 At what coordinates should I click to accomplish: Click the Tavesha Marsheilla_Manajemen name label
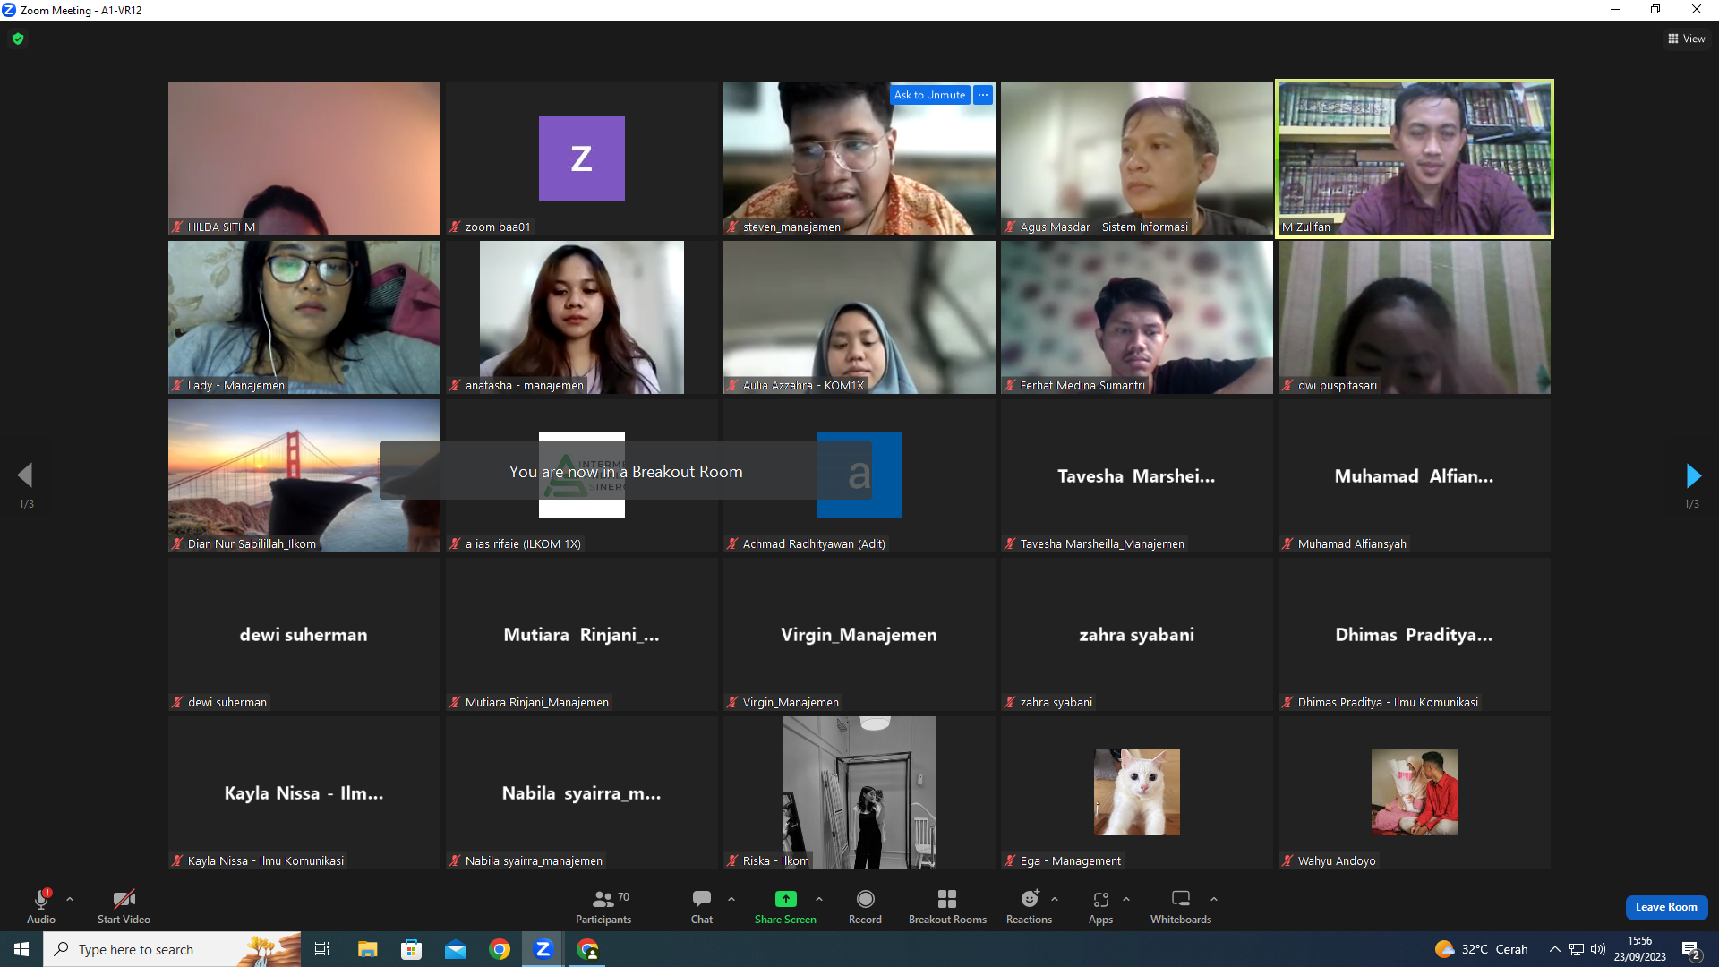(1102, 544)
